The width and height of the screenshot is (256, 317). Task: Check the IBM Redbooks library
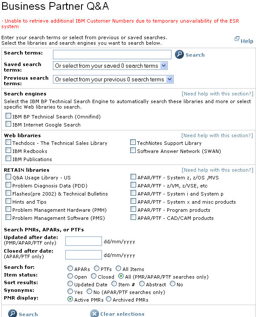[9, 150]
